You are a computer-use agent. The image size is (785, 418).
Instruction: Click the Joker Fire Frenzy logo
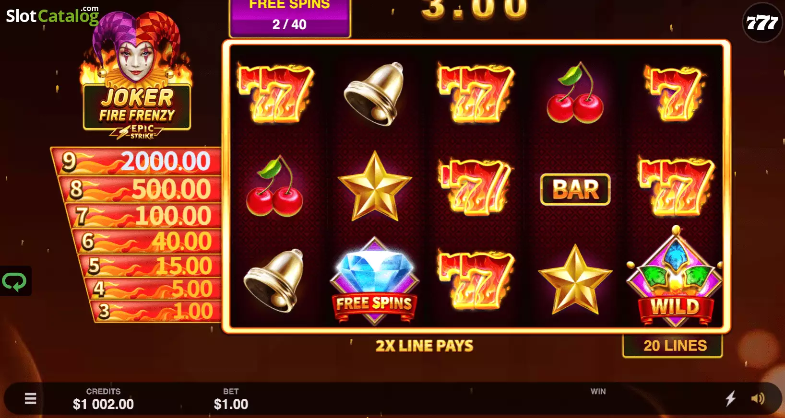[137, 74]
